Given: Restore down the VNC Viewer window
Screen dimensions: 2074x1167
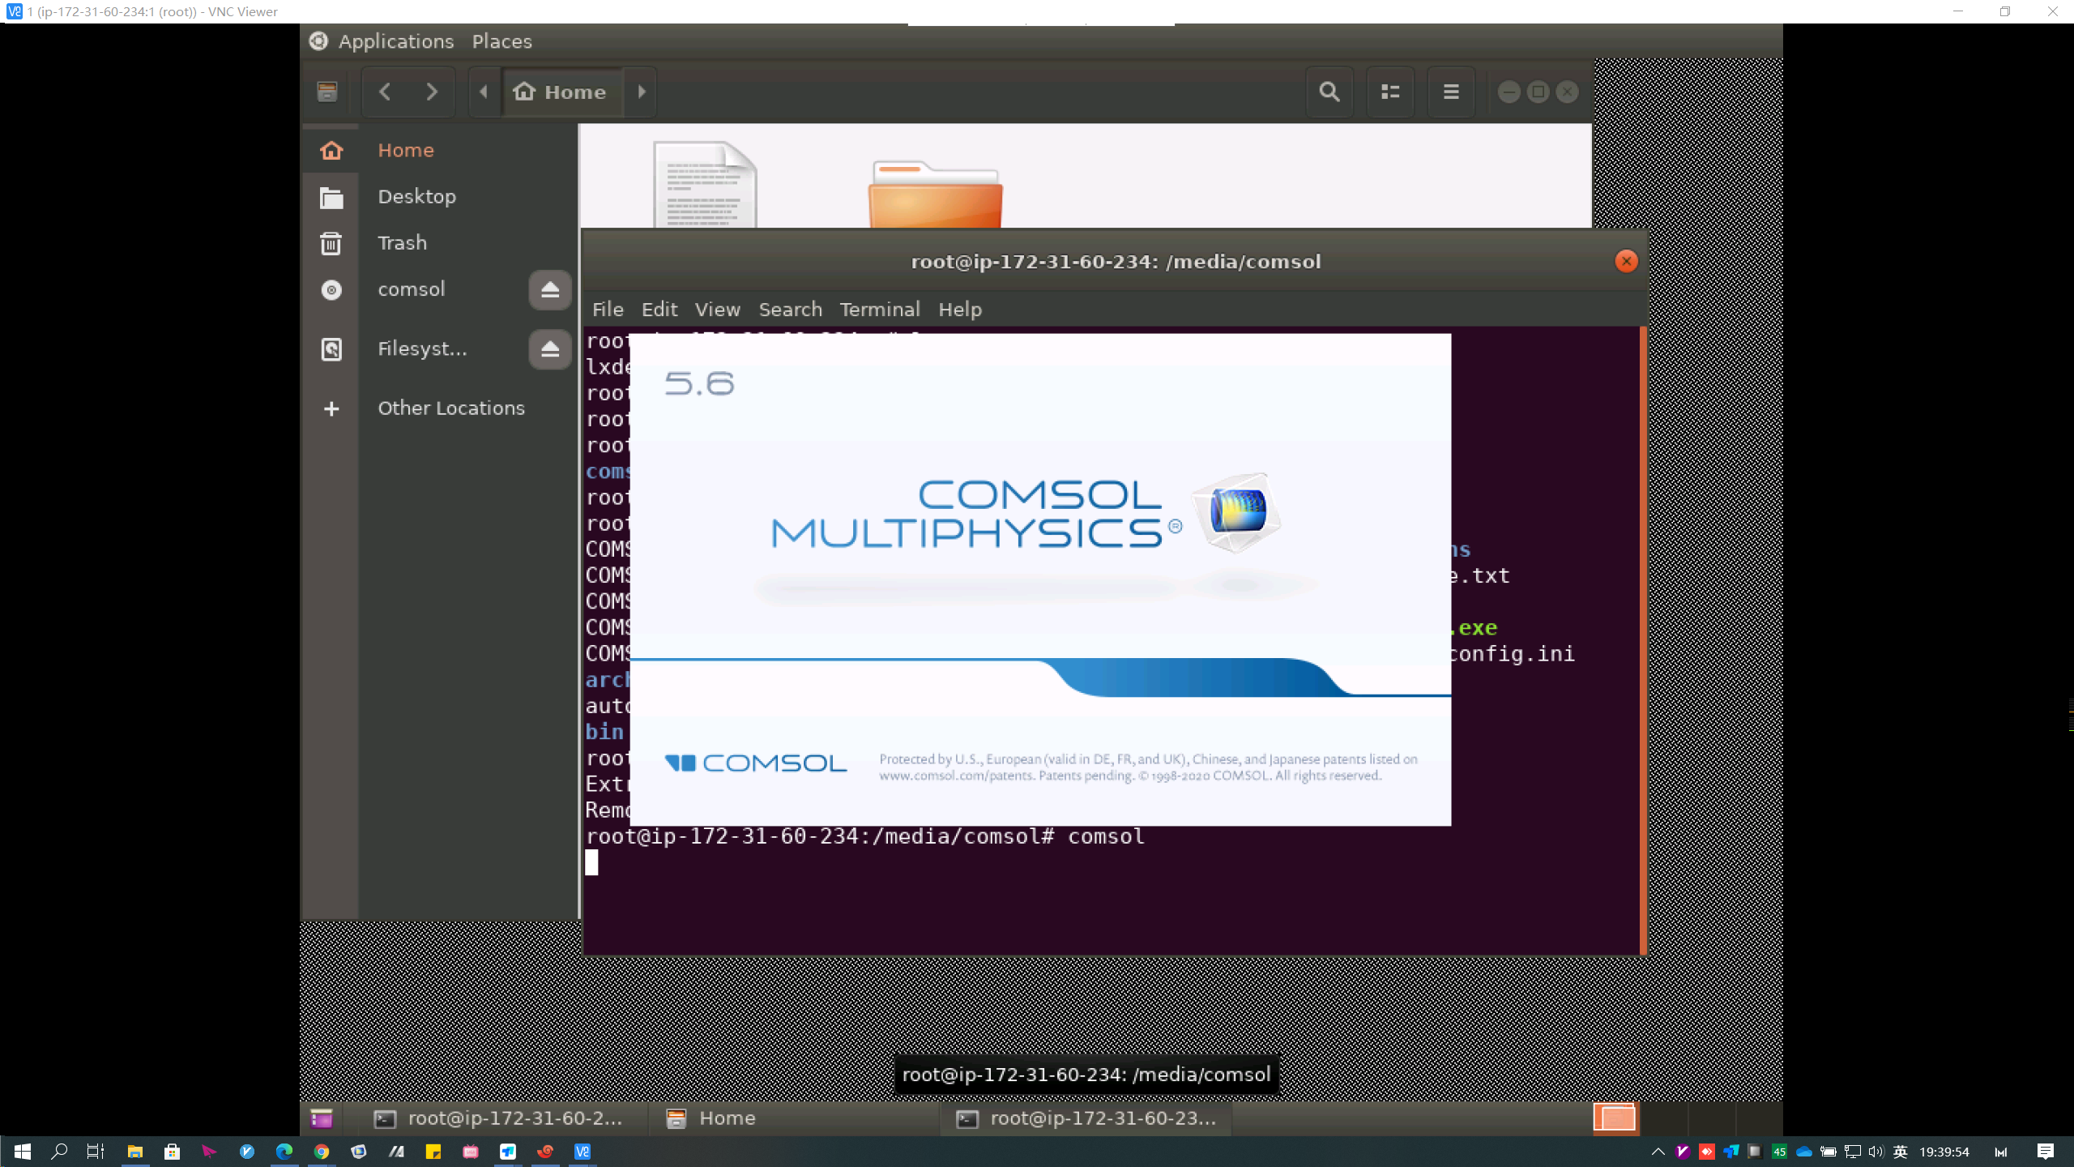Looking at the screenshot, I should point(2005,11).
